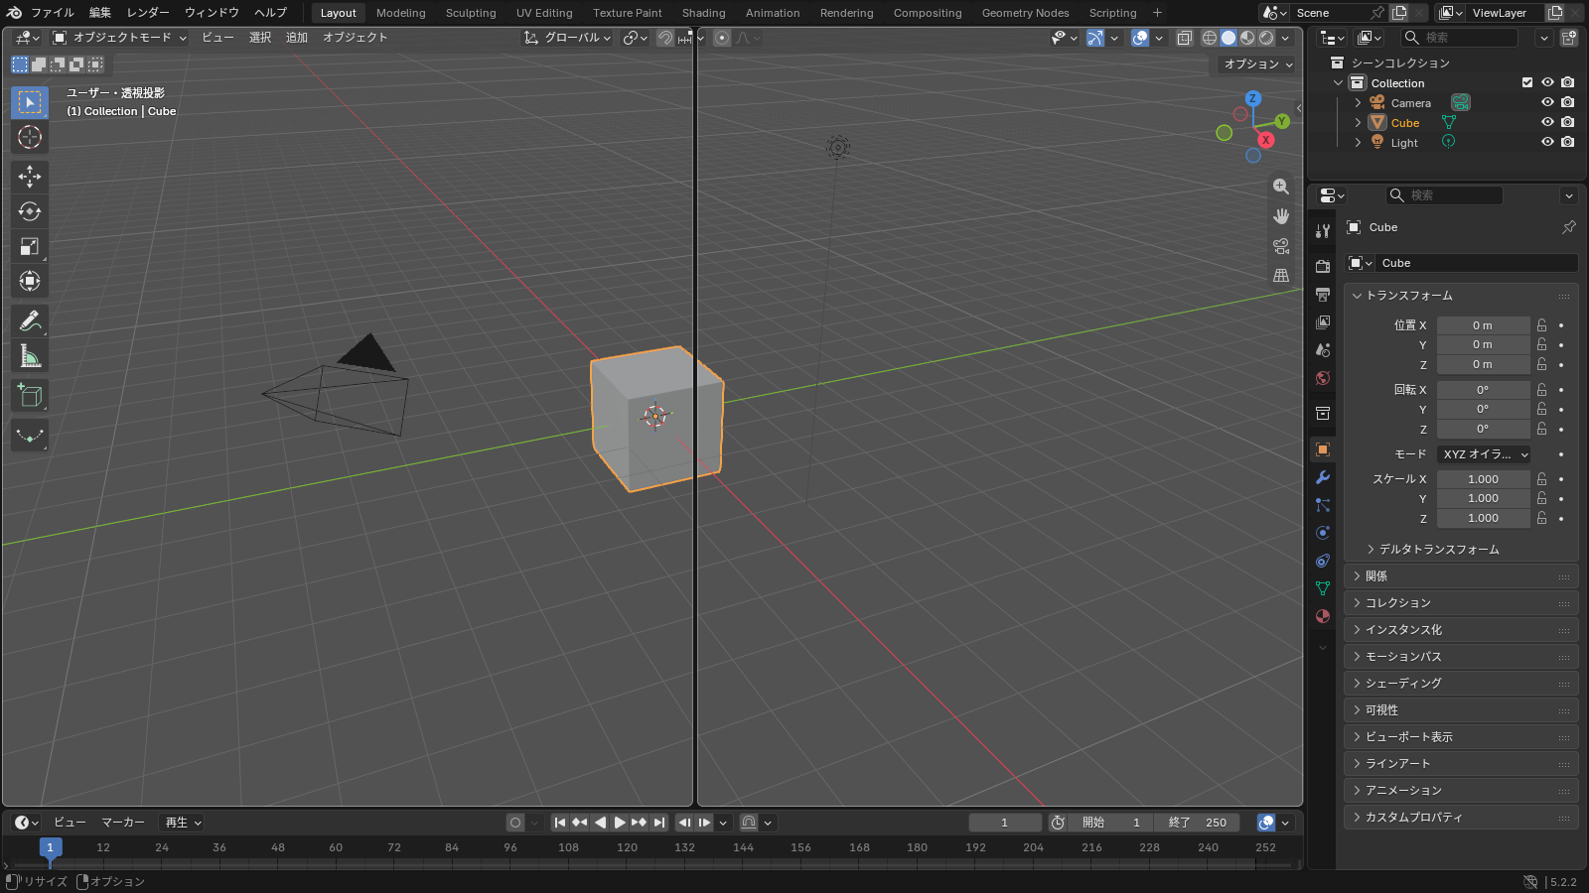Click the outliner 検索 search field
Image resolution: width=1589 pixels, height=893 pixels.
point(1459,38)
